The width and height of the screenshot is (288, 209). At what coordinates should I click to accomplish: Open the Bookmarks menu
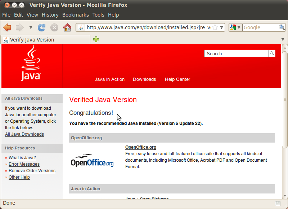coord(76,15)
